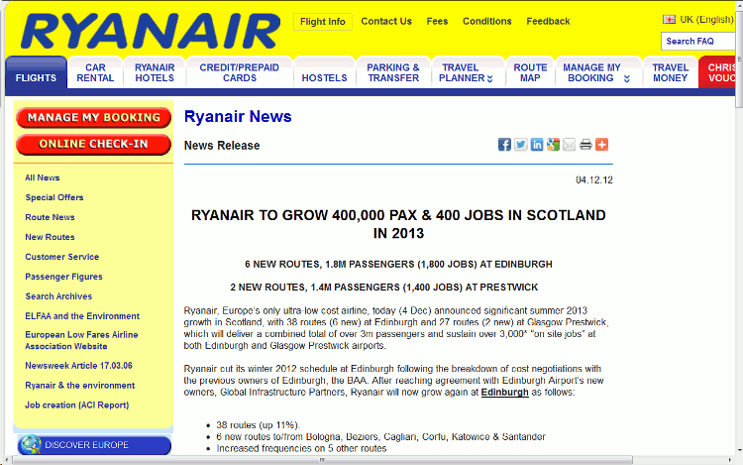
Task: Print the news release icon
Action: point(585,145)
